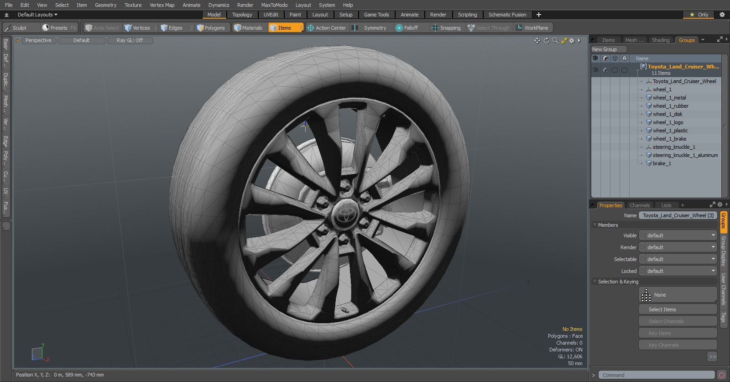
Task: Open Render dropdown set to default
Action: (x=678, y=247)
